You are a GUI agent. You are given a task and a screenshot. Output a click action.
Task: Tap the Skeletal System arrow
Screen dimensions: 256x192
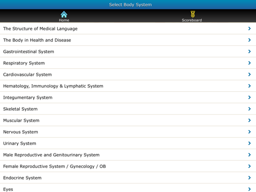pos(250,109)
